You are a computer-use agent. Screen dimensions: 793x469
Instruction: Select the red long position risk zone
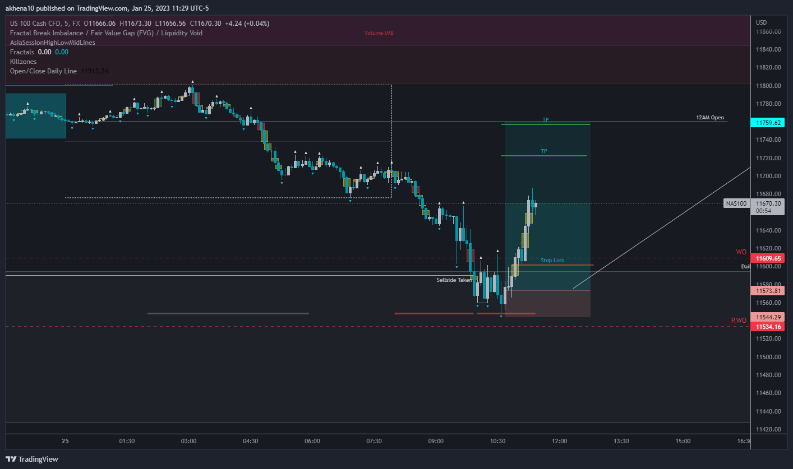[x=547, y=304]
